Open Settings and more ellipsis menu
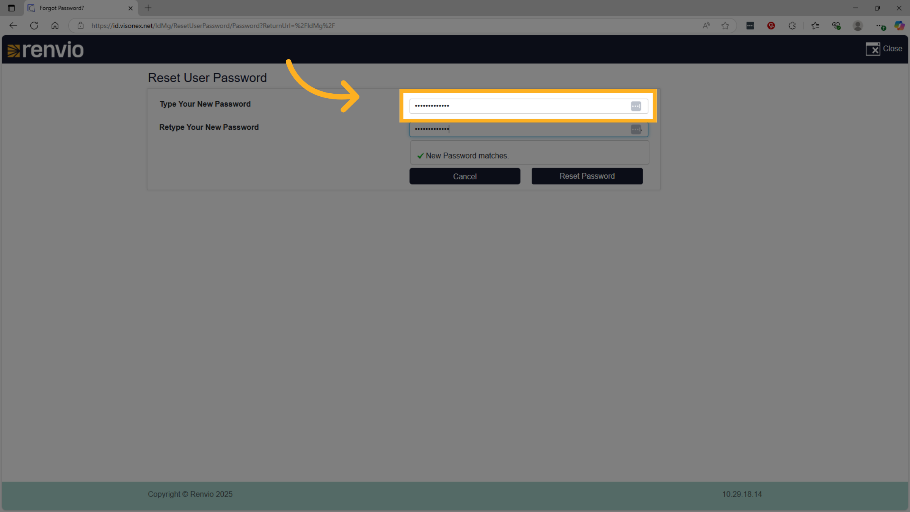Image resolution: width=910 pixels, height=512 pixels. 880,26
